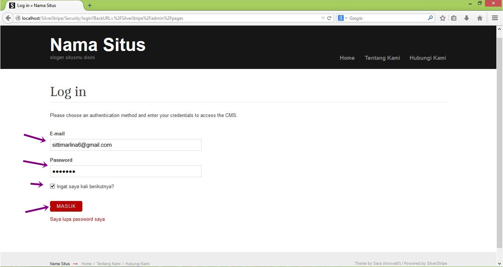
Task: Open the Google search engine dropdown
Action: coord(342,18)
